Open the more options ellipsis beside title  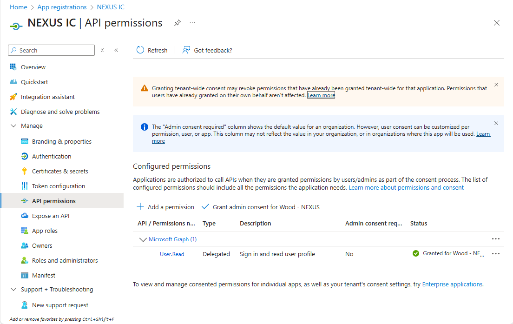pyautogui.click(x=192, y=23)
